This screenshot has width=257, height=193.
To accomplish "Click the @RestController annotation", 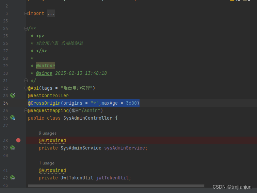I will pyautogui.click(x=48, y=96).
